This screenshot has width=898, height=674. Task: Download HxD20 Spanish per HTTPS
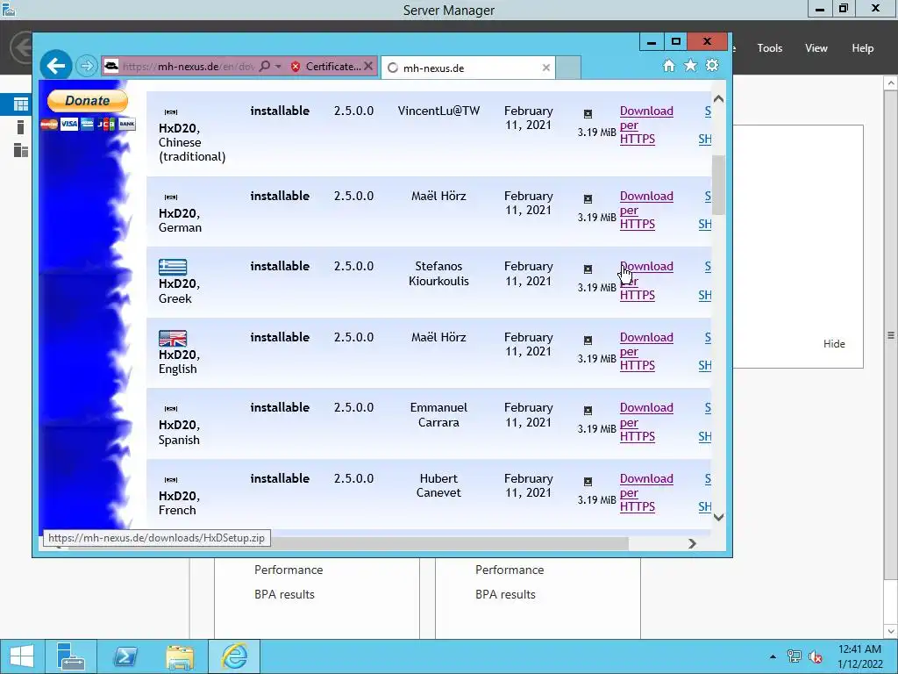[x=646, y=422]
